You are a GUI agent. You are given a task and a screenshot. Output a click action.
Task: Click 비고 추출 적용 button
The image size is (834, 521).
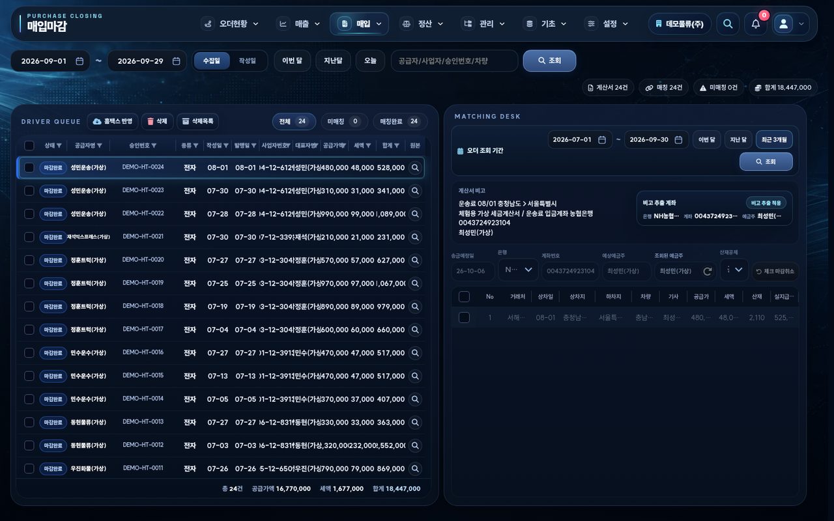[766, 203]
